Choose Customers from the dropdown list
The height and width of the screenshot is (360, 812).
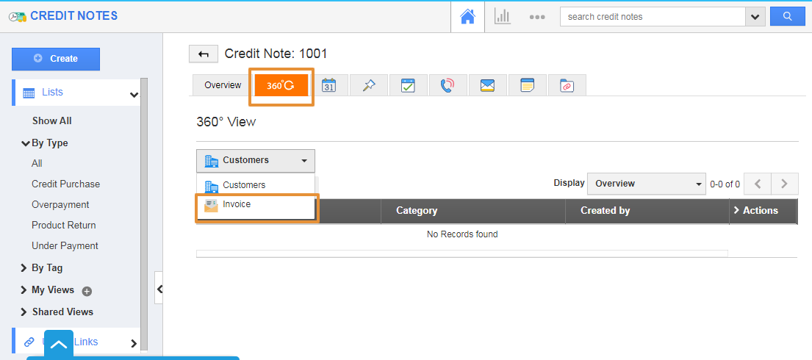click(255, 185)
